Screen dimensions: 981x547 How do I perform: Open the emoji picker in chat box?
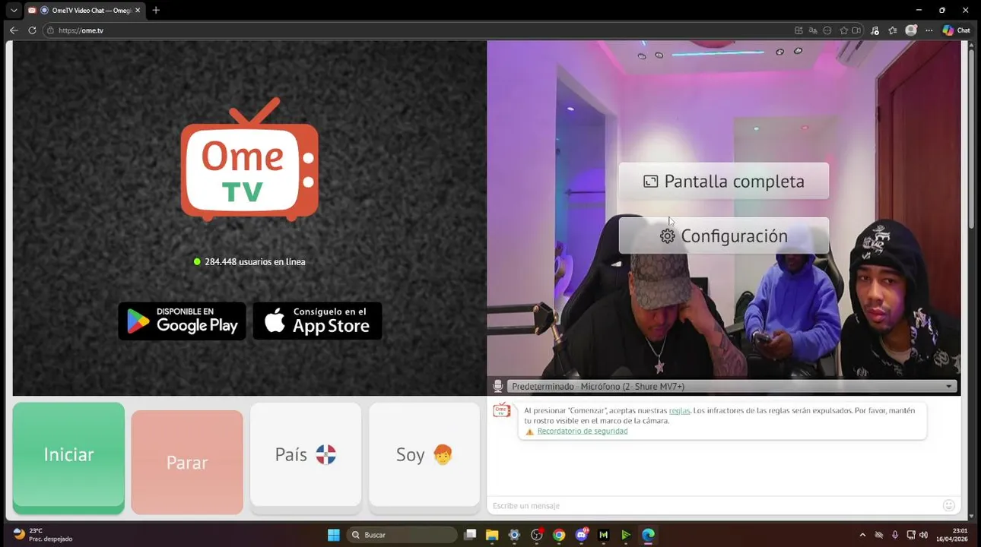pyautogui.click(x=948, y=506)
